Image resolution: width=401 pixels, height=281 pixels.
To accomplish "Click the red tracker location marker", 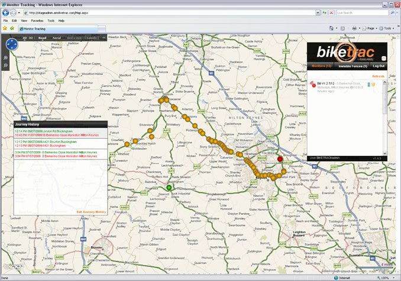I will tap(280, 159).
